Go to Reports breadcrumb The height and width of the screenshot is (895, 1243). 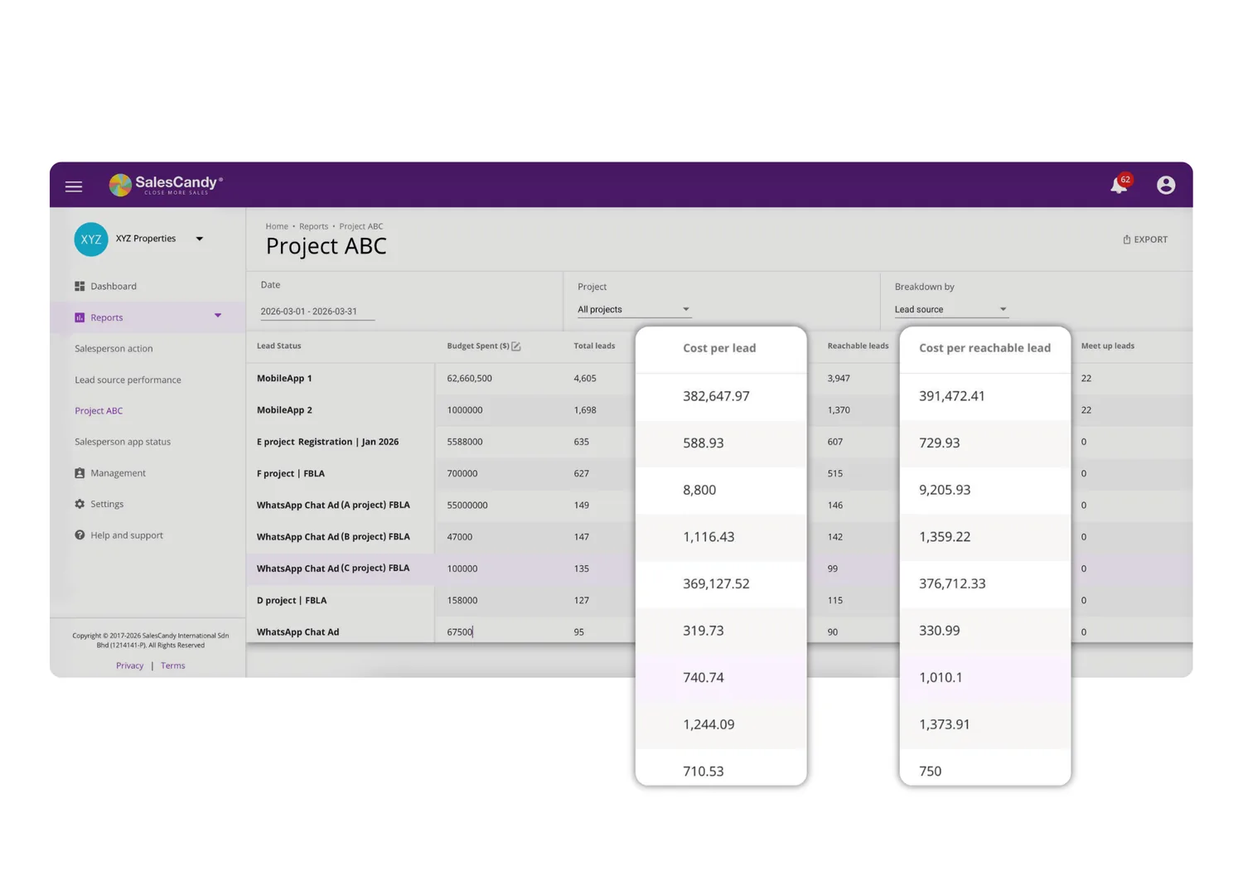[x=313, y=226]
